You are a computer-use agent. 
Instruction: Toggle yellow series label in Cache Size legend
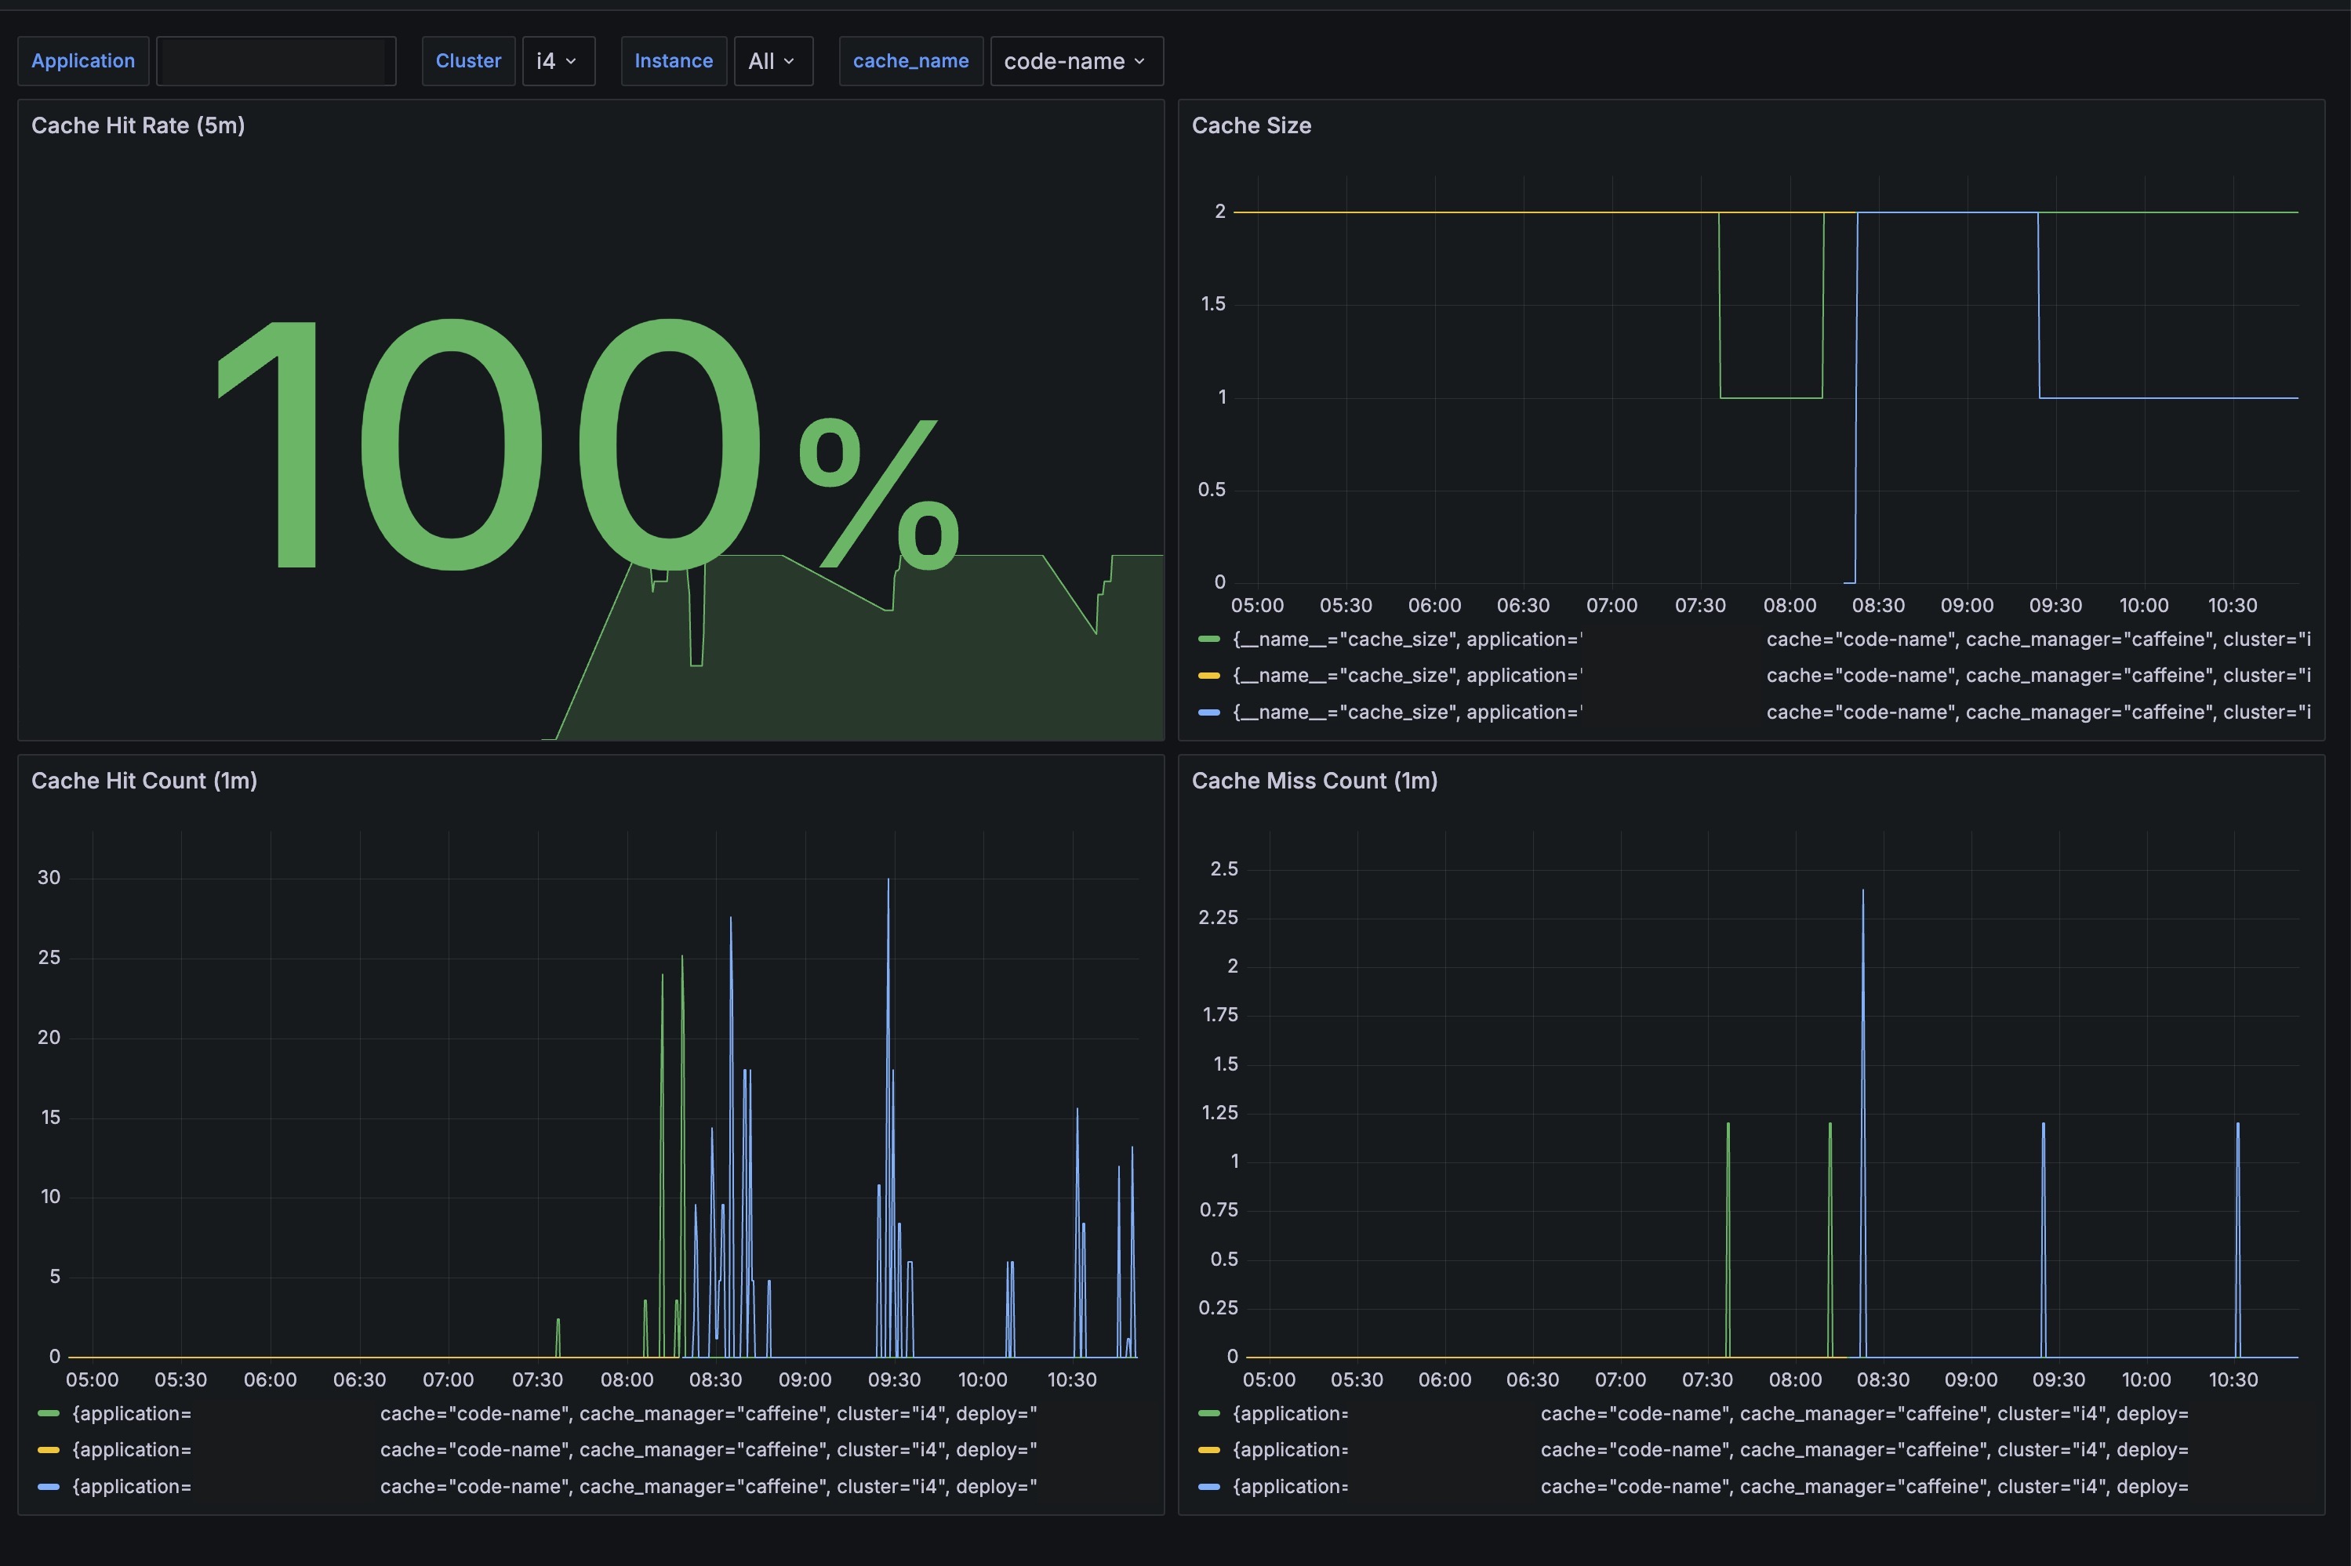pos(1407,676)
